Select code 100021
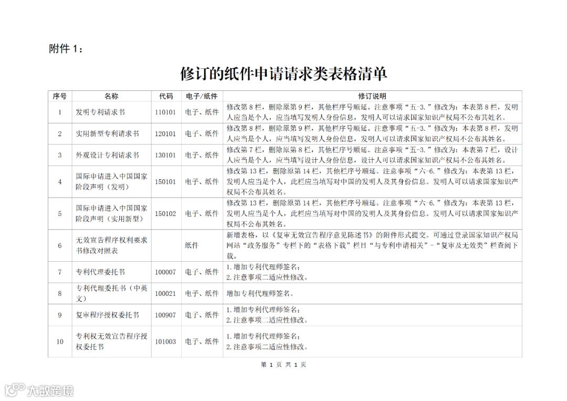The image size is (567, 401). (165, 293)
